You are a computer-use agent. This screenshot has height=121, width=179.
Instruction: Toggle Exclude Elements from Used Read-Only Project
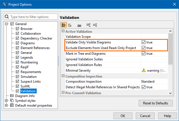coord(143,48)
